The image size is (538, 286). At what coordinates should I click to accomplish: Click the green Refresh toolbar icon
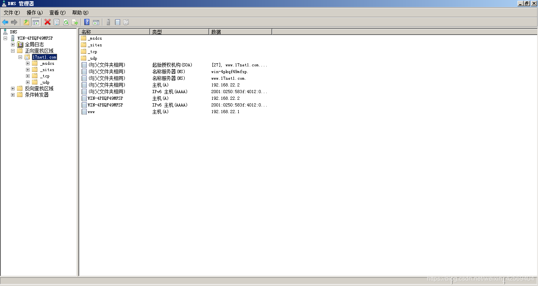66,22
